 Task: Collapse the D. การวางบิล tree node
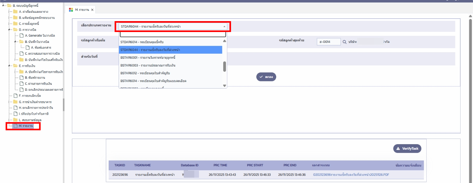pyautogui.click(x=9, y=30)
